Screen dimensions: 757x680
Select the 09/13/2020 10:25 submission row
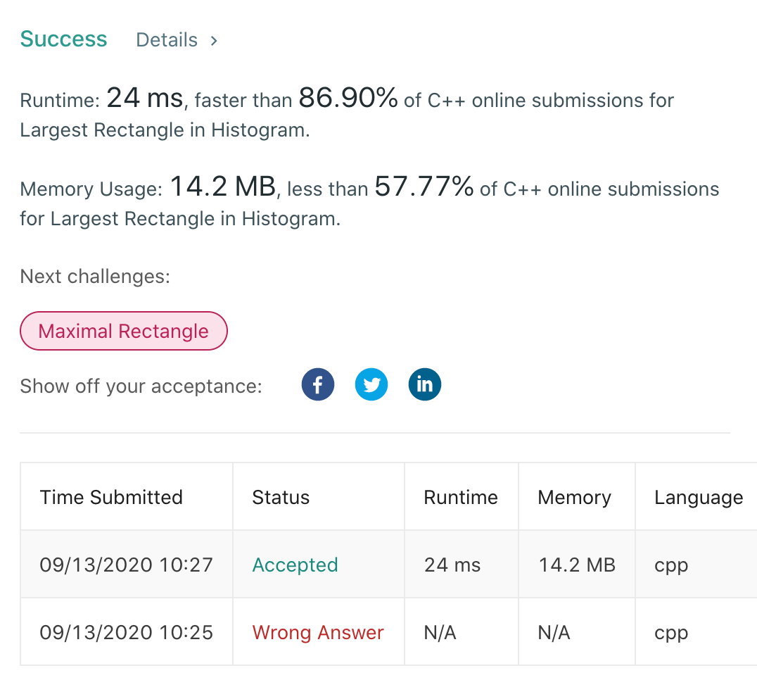pyautogui.click(x=127, y=632)
